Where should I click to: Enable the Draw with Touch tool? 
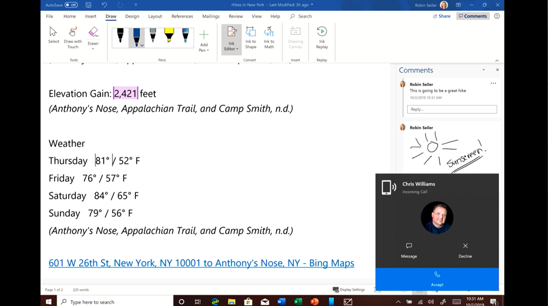73,36
